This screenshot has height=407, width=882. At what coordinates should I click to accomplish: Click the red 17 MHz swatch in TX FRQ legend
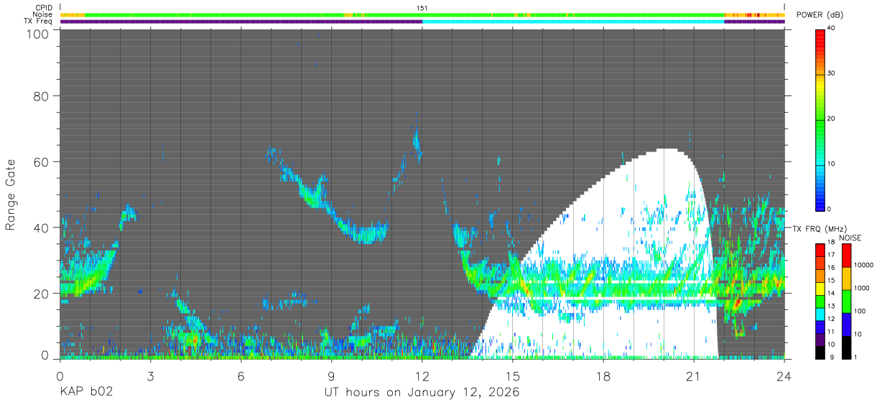[821, 249]
